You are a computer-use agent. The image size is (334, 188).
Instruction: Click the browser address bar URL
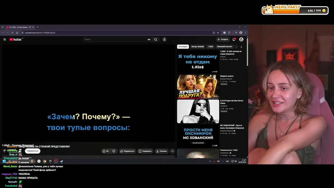coord(40,33)
